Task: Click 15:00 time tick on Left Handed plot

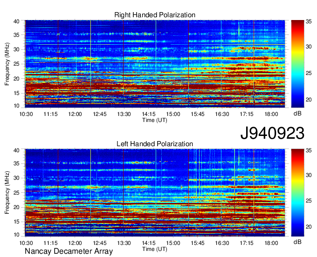Action: pyautogui.click(x=173, y=243)
